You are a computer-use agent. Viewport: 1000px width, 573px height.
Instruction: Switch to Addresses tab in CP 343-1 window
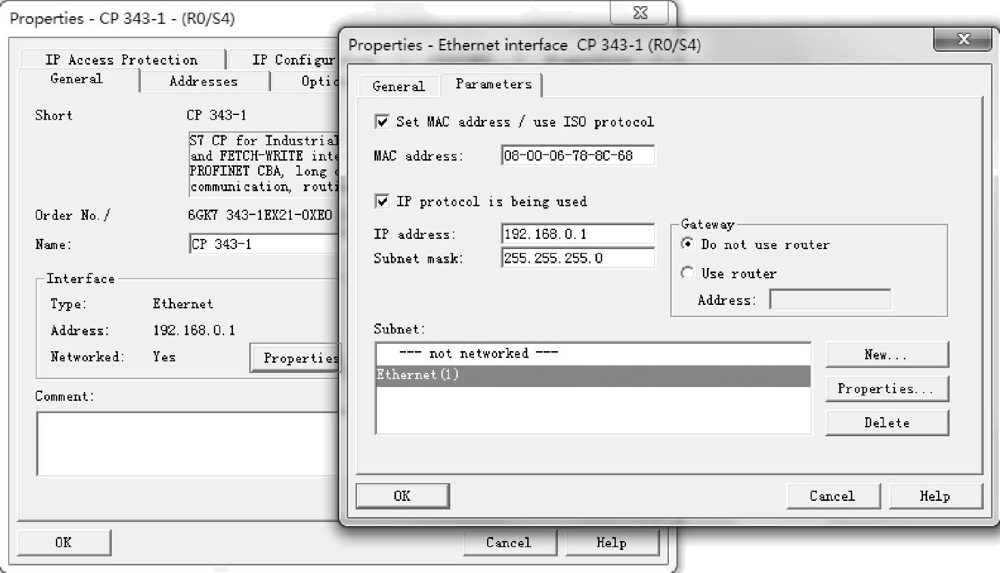coord(204,82)
